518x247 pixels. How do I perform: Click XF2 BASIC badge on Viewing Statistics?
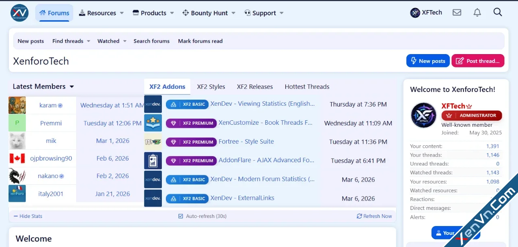[187, 104]
